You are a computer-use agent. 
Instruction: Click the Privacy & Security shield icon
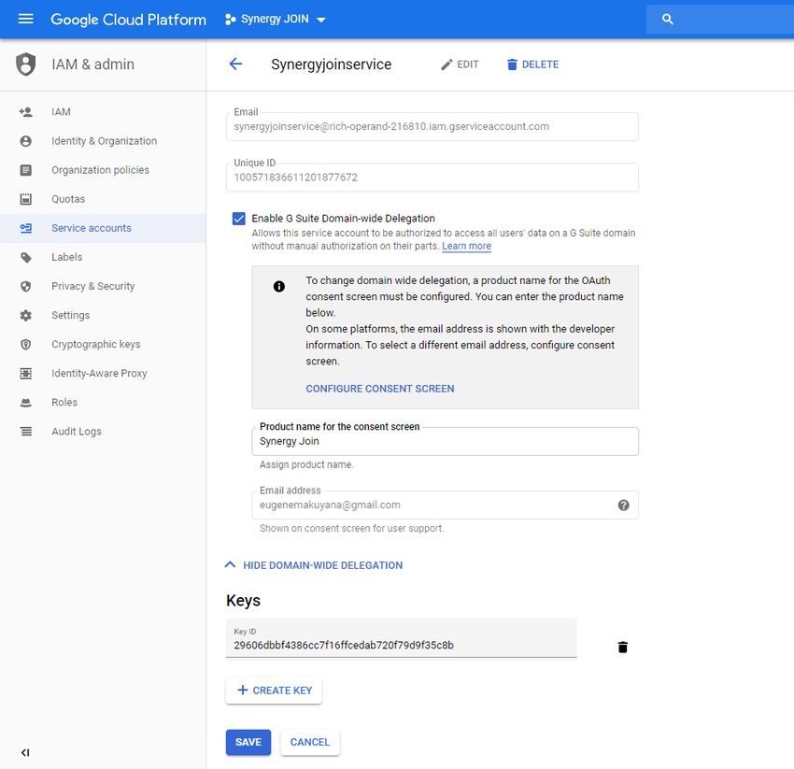tap(26, 286)
